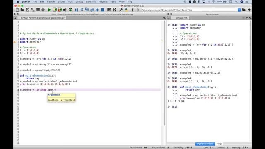This screenshot has width=265, height=149.
Task: Open the Debug menu
Action: click(x=79, y=2)
